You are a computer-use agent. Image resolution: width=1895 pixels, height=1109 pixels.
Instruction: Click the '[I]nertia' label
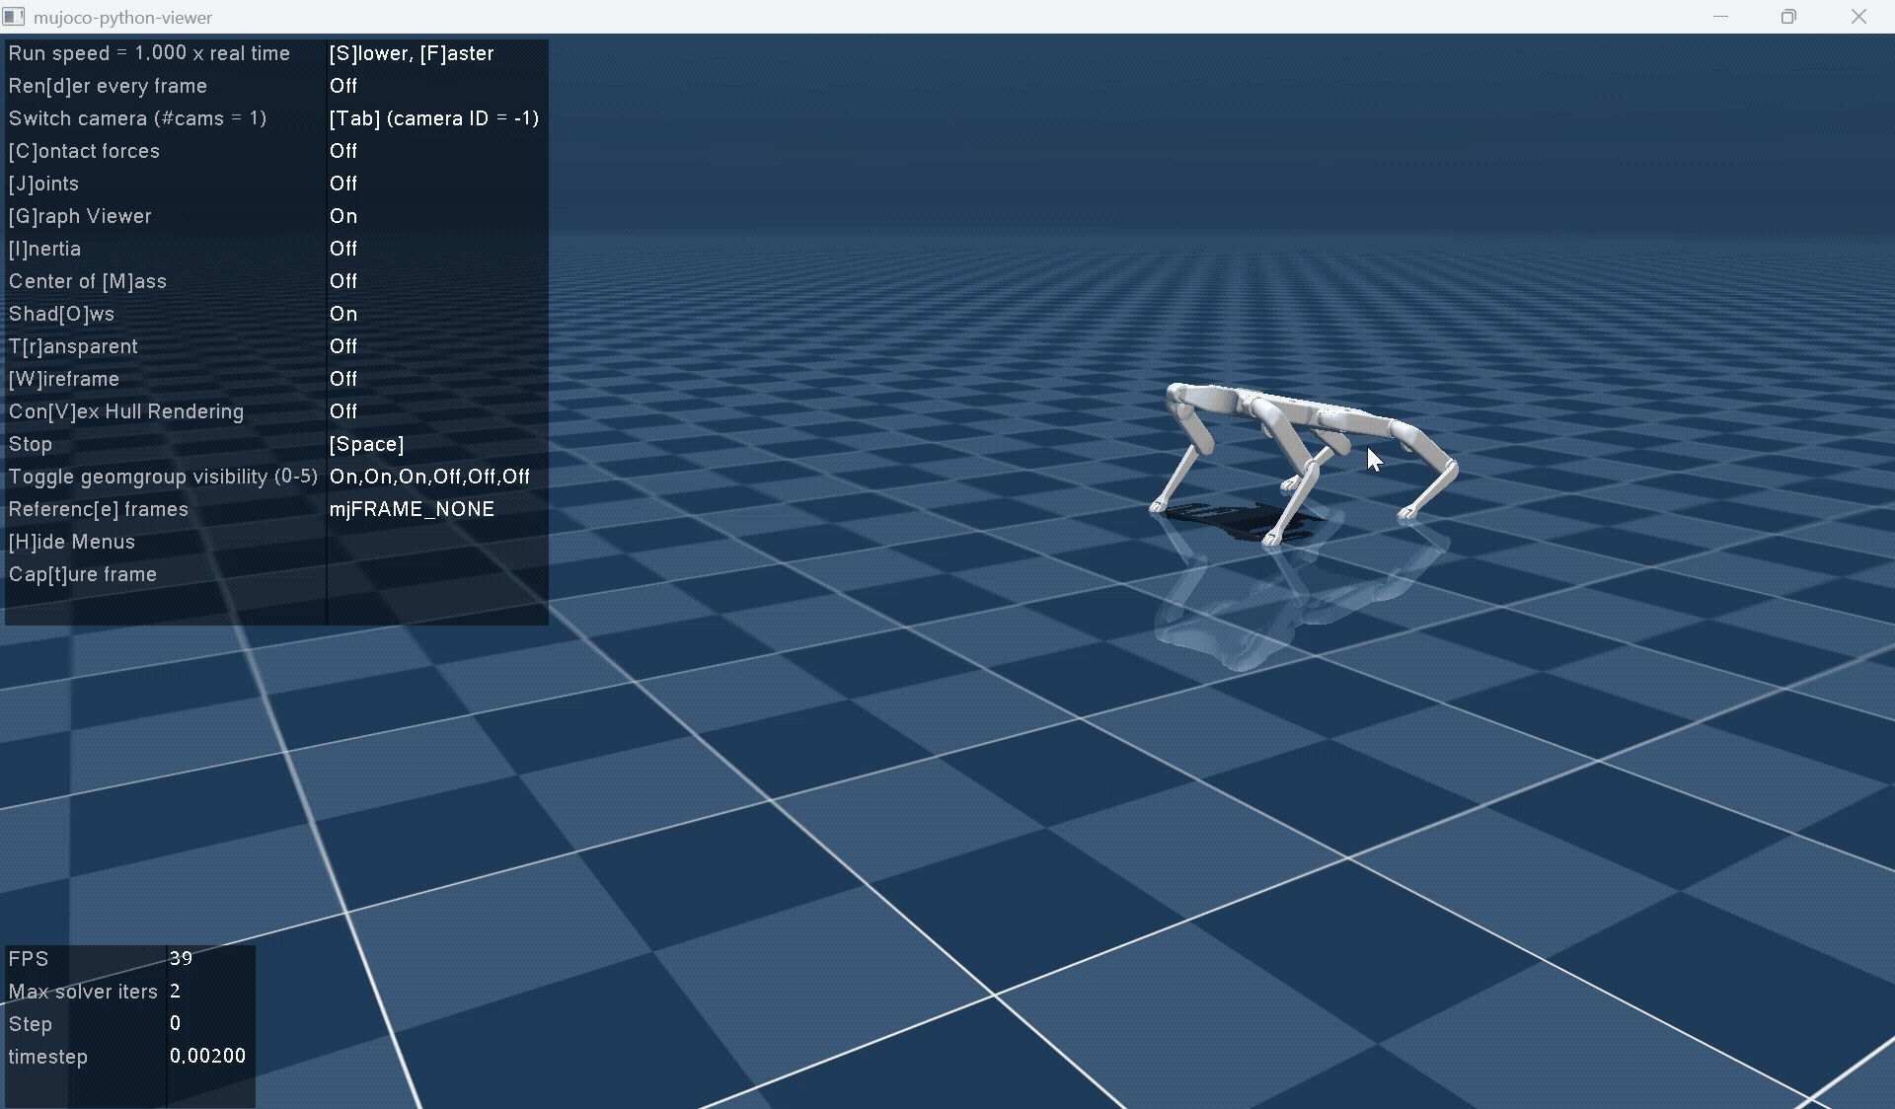tap(44, 249)
